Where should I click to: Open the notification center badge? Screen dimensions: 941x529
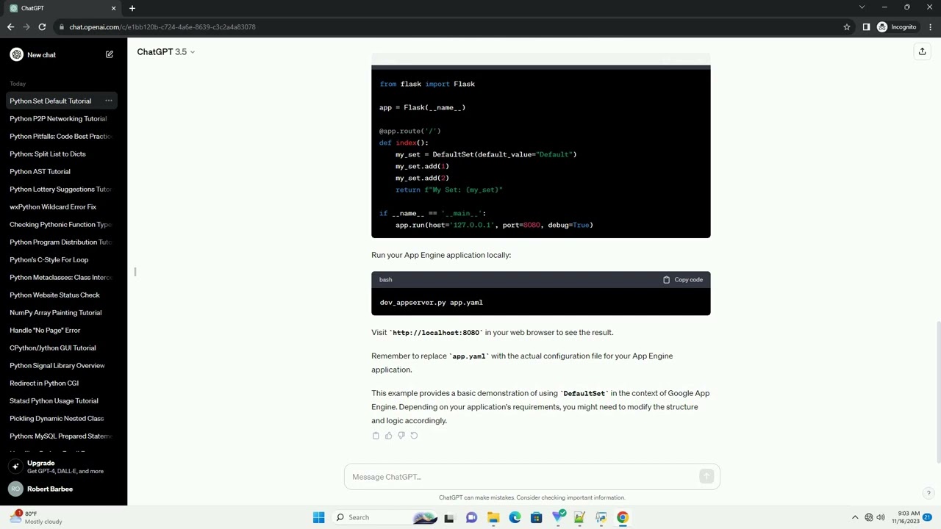click(927, 517)
